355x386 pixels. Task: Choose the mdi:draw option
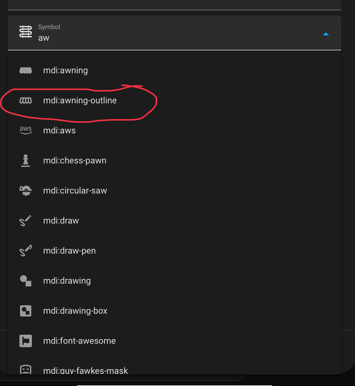(x=61, y=221)
